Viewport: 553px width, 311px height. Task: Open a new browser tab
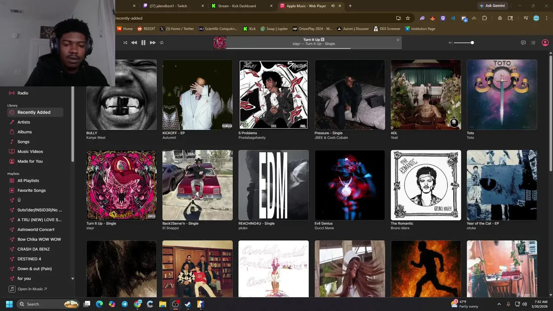[x=350, y=6]
